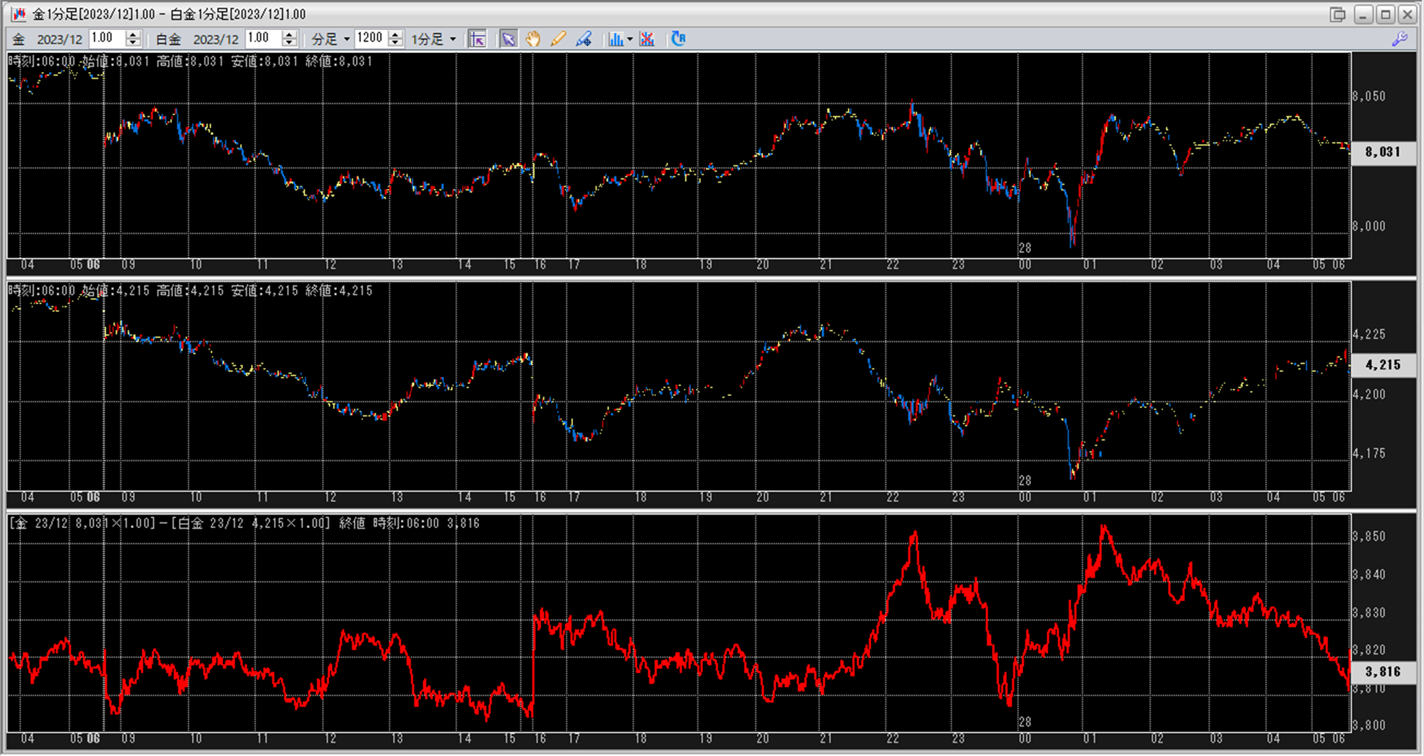Viewport: 1424px width, 756px height.
Task: Decrease the platinum 1.00 multiplier spinner
Action: coord(290,43)
